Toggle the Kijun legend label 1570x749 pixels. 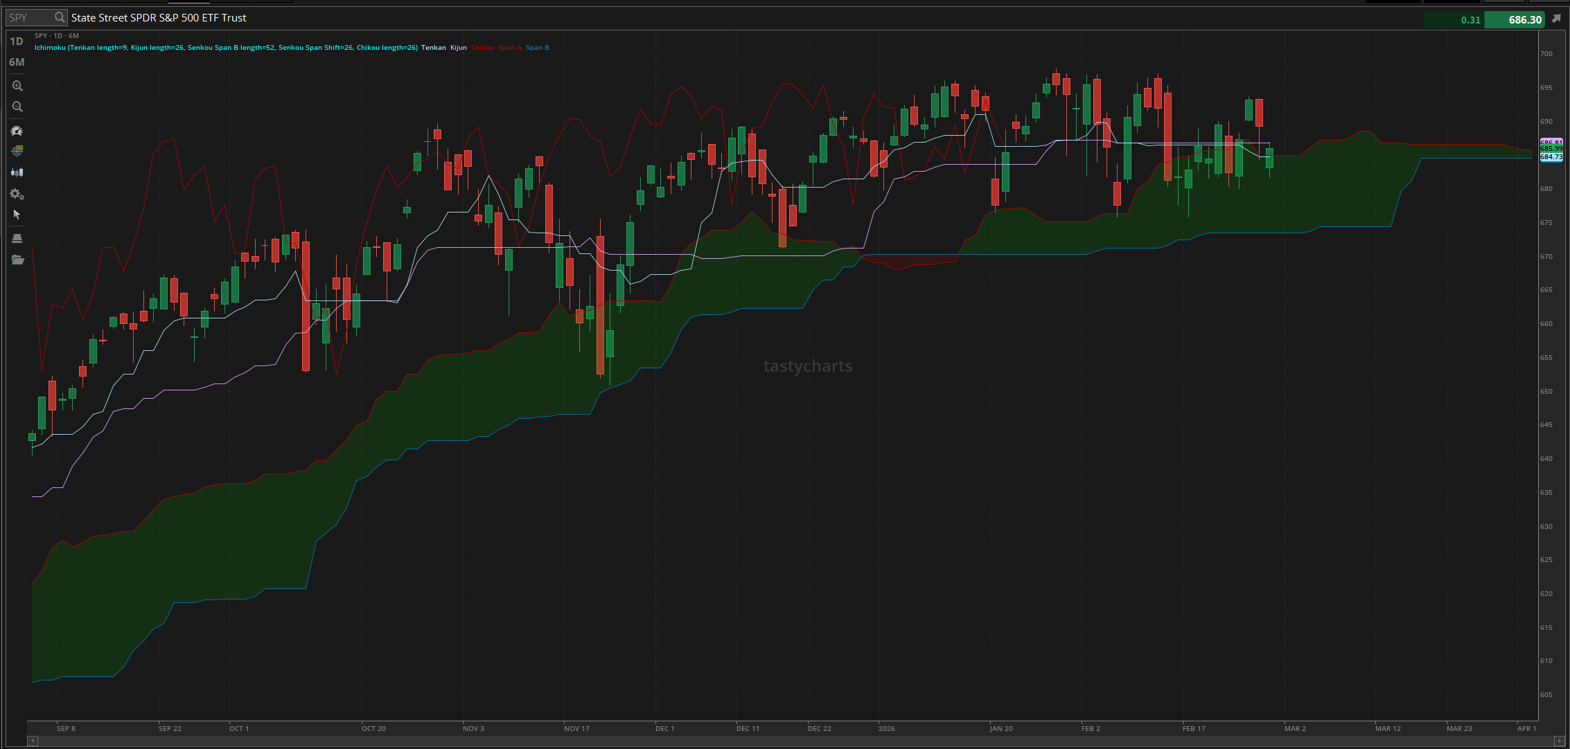pyautogui.click(x=459, y=48)
